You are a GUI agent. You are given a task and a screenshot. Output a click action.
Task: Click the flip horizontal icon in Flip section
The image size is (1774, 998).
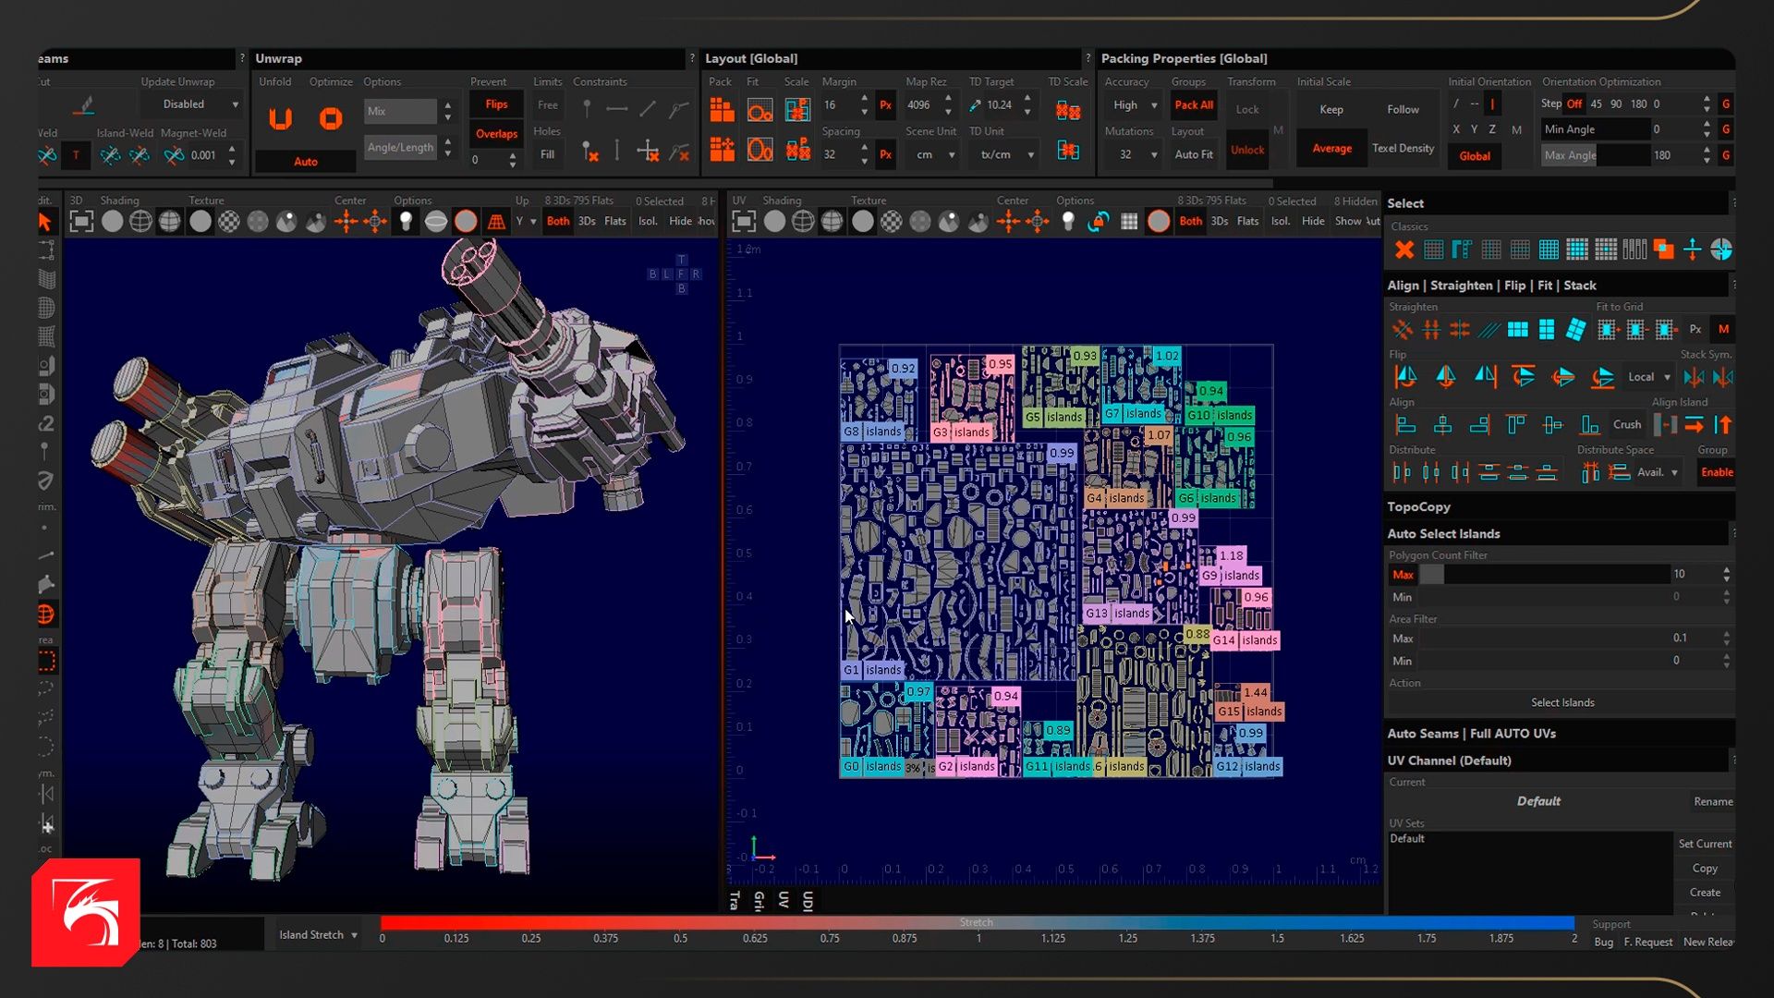[1405, 377]
